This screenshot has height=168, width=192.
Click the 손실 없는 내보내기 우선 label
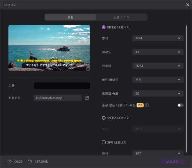point(119,105)
